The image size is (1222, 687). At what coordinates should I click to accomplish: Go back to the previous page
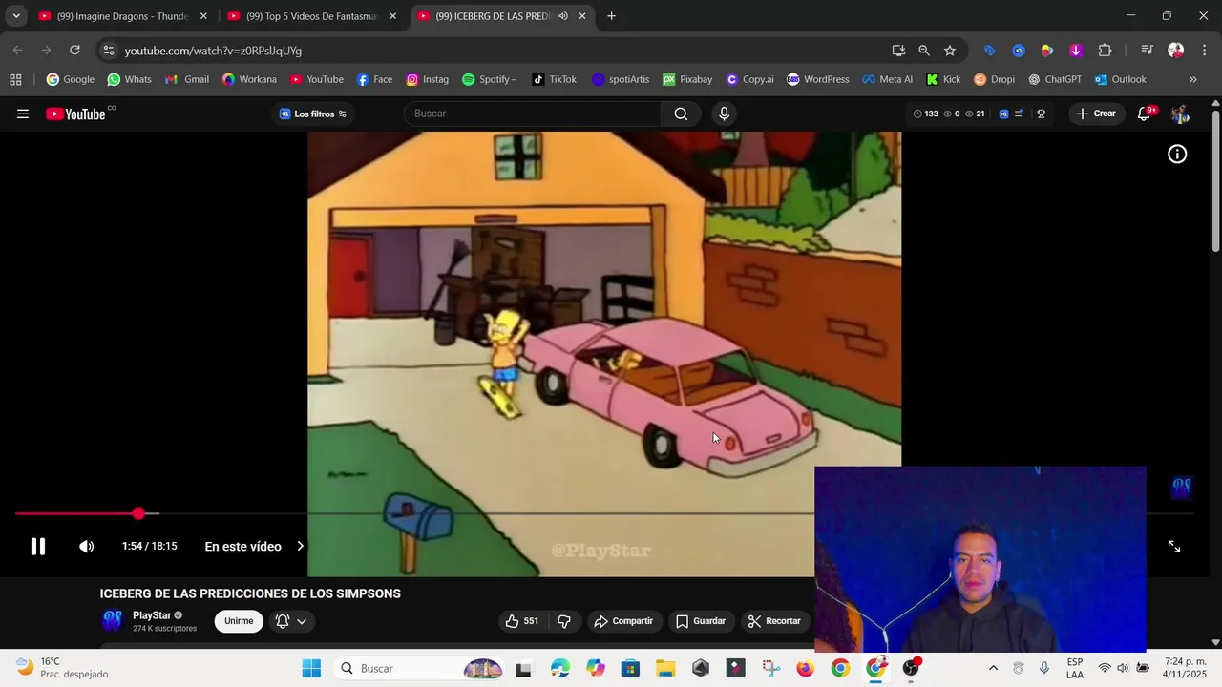coord(18,51)
